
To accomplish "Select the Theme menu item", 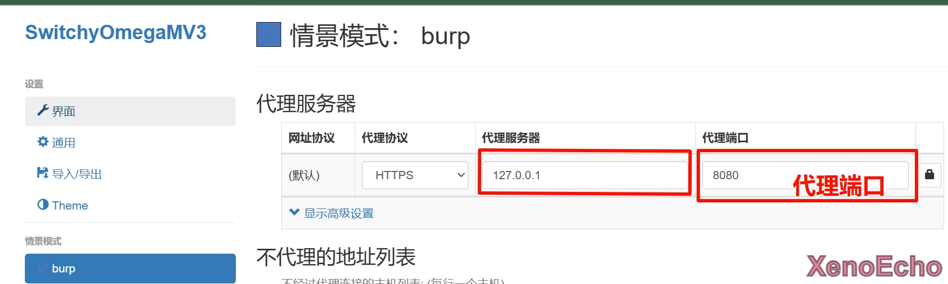I will tap(70, 205).
